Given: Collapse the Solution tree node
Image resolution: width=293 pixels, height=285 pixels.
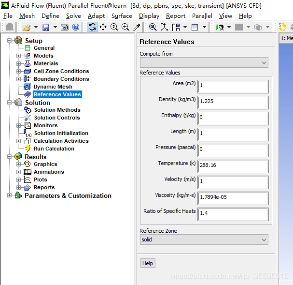Looking at the screenshot, I should coord(9,103).
